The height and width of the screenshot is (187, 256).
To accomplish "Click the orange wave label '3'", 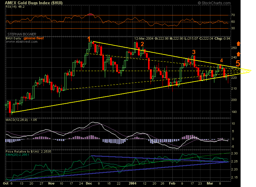I will [194, 52].
